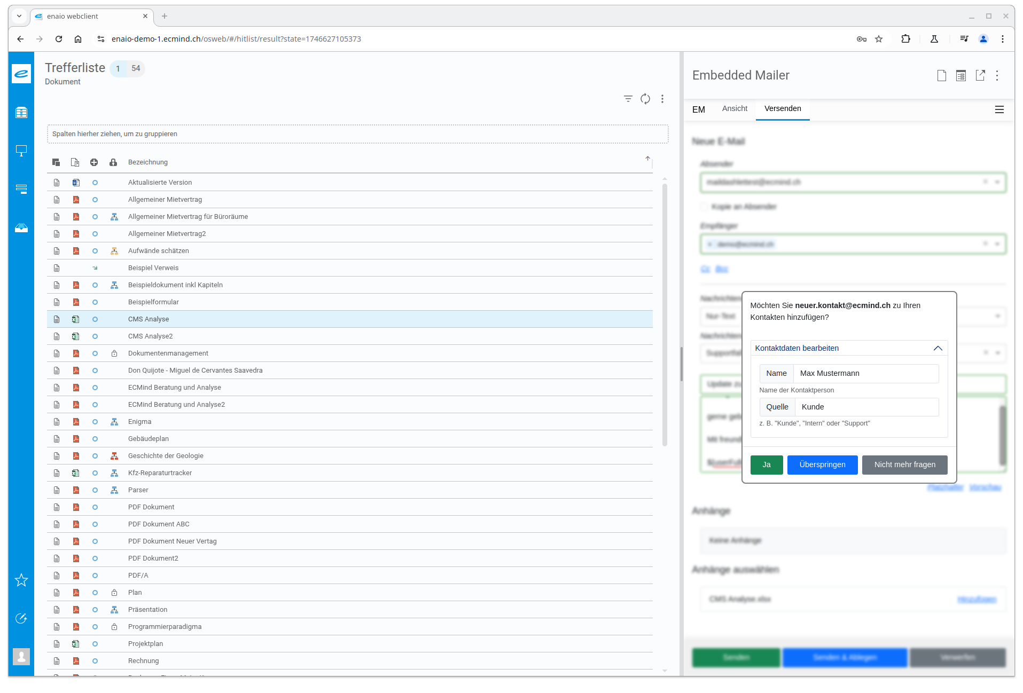
Task: Open the hamburger menu in mailer tabs
Action: (999, 109)
